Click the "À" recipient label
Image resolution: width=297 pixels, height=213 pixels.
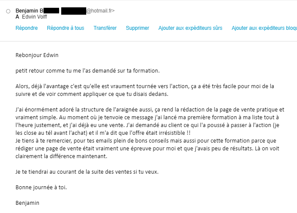[17, 17]
